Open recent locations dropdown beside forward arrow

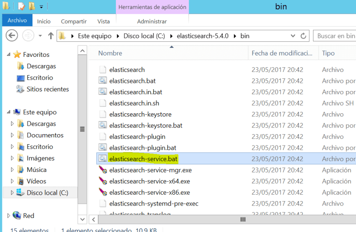[40, 36]
